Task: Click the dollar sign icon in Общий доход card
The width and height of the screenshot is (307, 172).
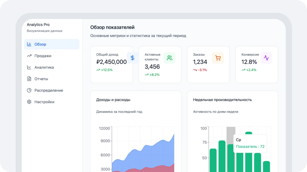Action: point(132,58)
